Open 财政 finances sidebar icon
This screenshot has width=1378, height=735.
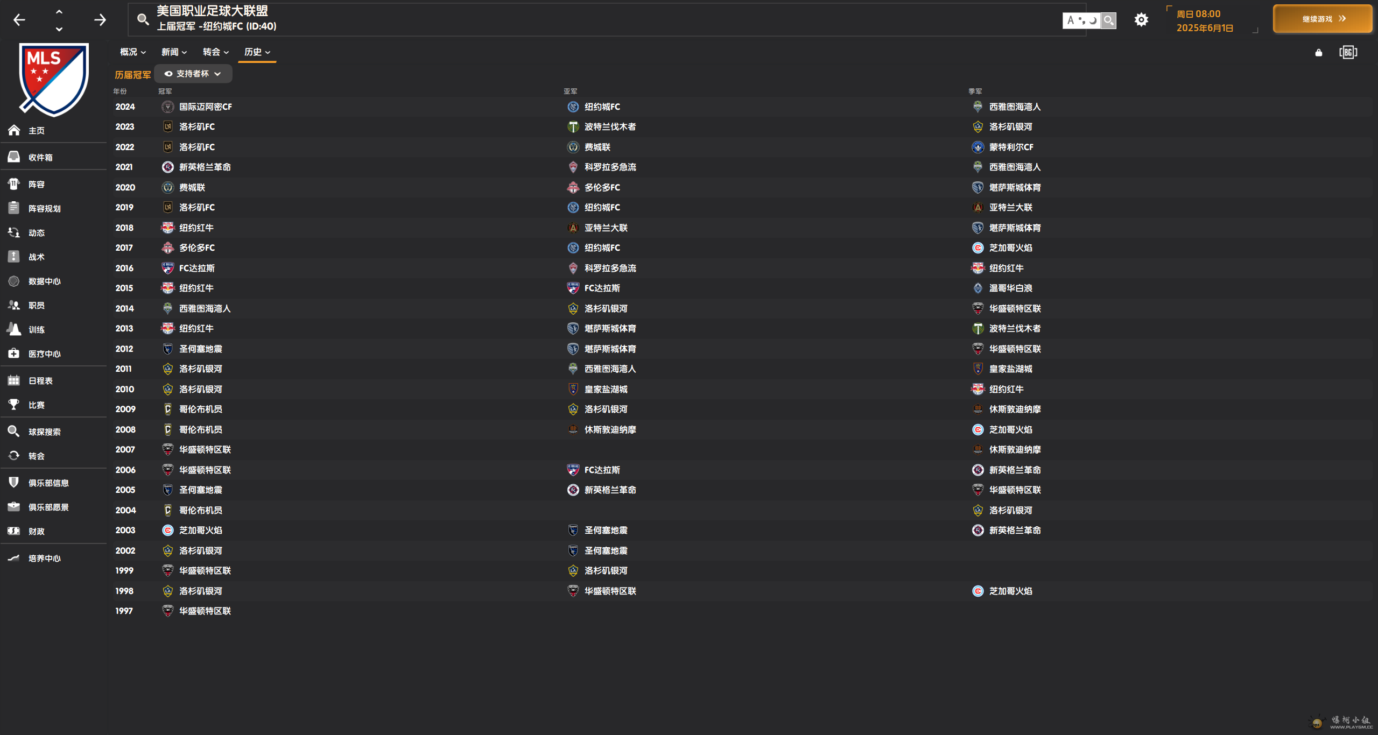[x=14, y=531]
